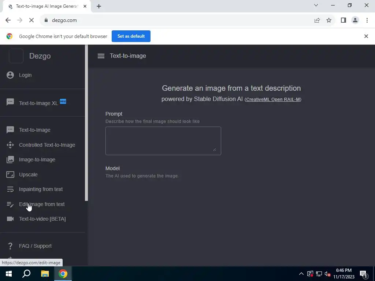Screen dimensions: 375x281
Task: Click the Text-to-Image sidebar icon
Action: click(10, 130)
